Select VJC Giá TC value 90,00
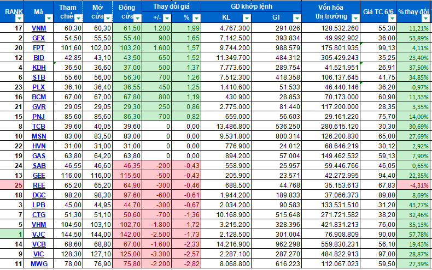Image resolution: width=432 pixels, height=270 pixels. [378, 235]
